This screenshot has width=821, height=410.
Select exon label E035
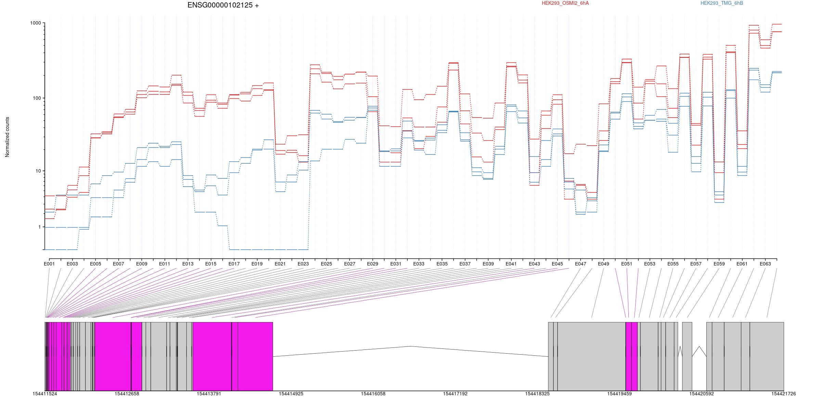442,264
